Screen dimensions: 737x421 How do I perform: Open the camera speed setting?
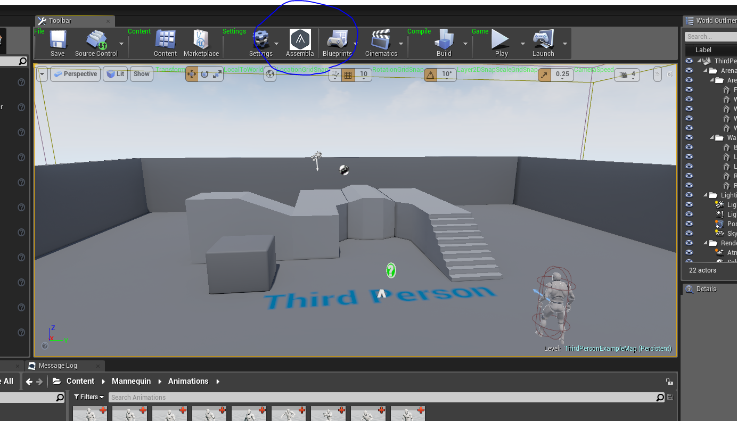pos(628,75)
